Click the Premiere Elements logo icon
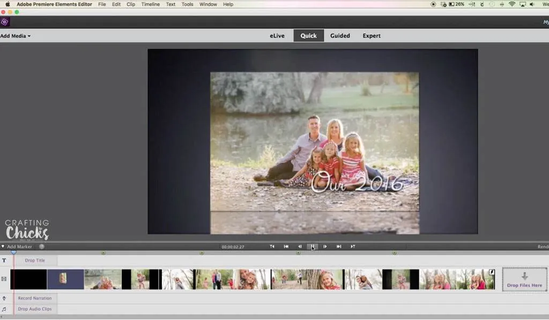Image resolution: width=549 pixels, height=320 pixels. click(x=5, y=22)
